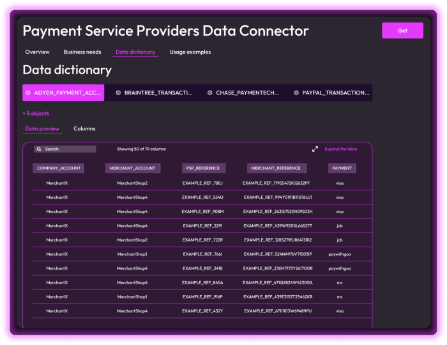
Task: Click the CHASE_PAYMENTECH object icon
Action: pyautogui.click(x=209, y=93)
